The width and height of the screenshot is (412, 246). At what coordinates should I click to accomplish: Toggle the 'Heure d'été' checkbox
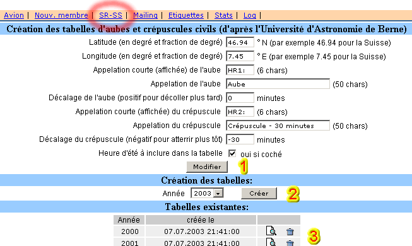(232, 153)
